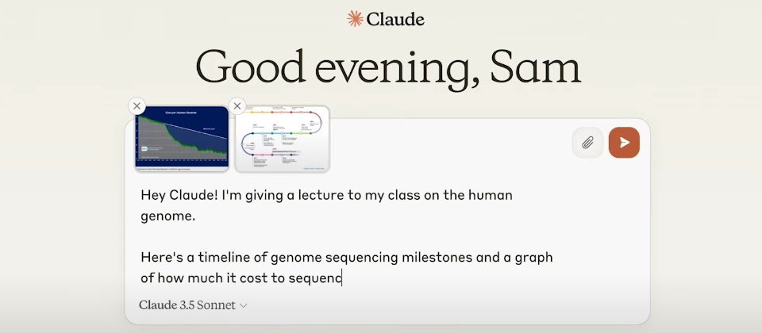Click the word 'genome.' in the message
762x333 pixels.
click(167, 216)
